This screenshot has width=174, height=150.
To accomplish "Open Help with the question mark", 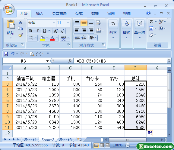I will point(148,14).
